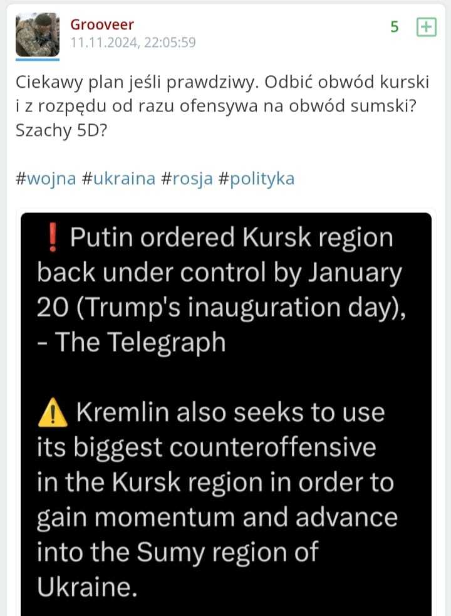Open Grooveer's avatar picture
The width and height of the screenshot is (451, 616).
click(37, 34)
